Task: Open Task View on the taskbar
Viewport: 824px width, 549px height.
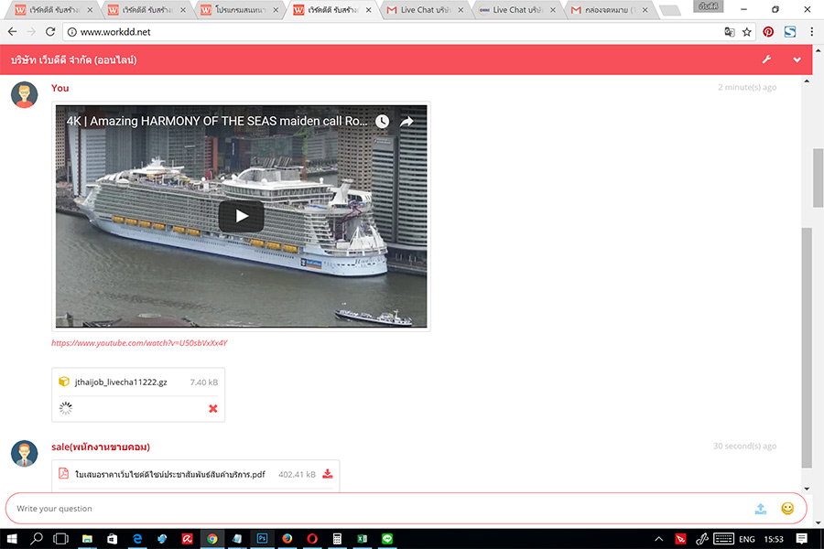Action: (61, 539)
